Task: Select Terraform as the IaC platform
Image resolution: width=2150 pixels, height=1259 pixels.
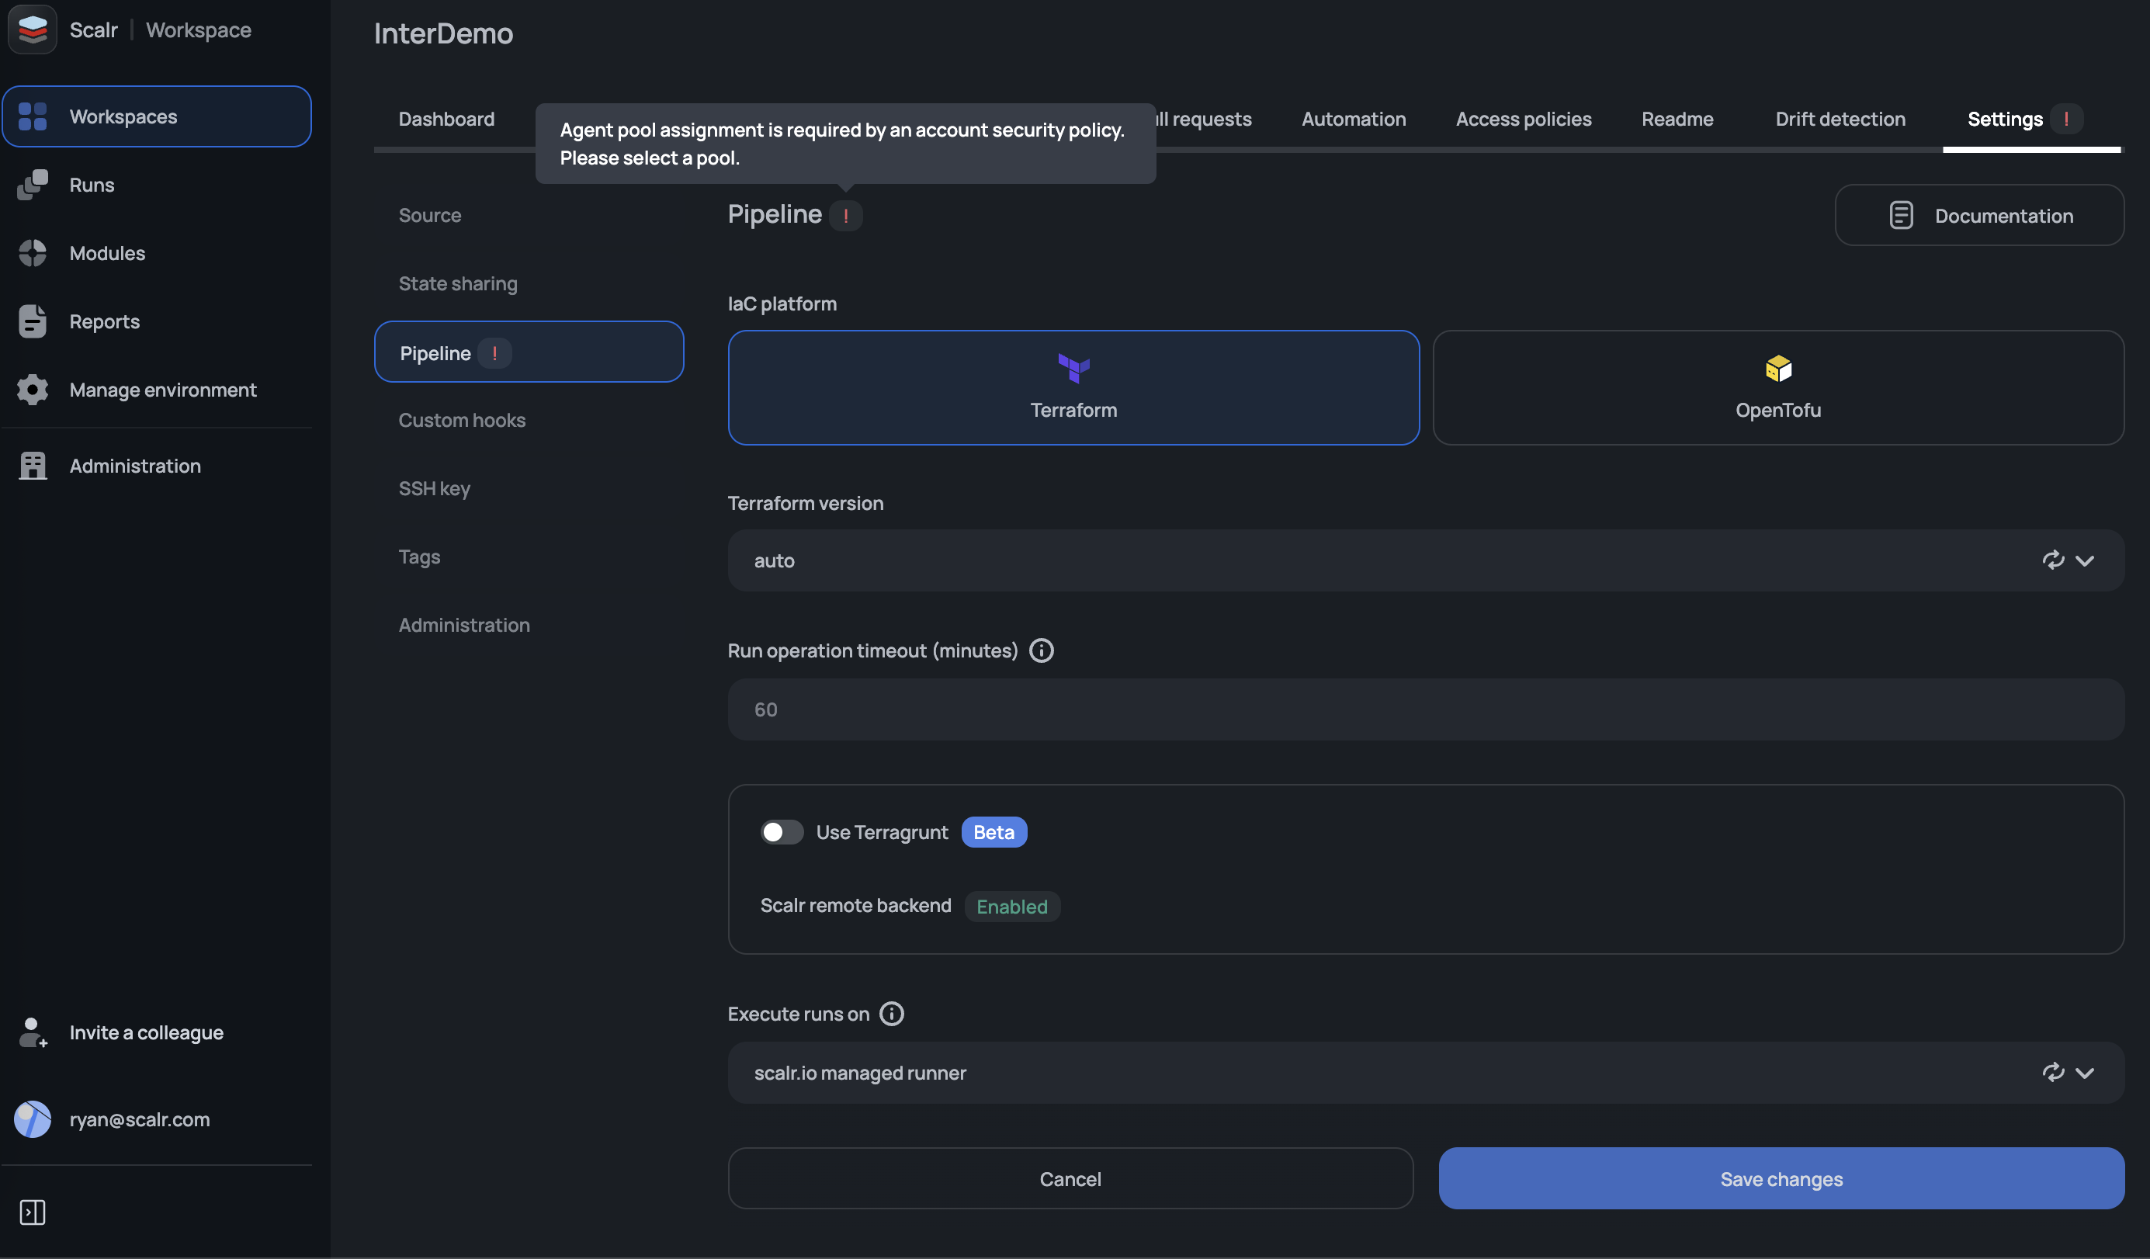Action: [x=1073, y=387]
